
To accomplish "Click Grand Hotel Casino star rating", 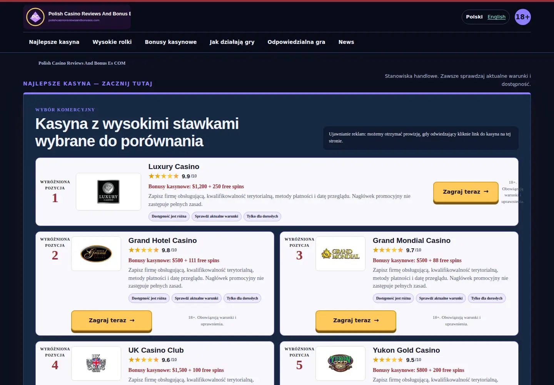I will 144,250.
